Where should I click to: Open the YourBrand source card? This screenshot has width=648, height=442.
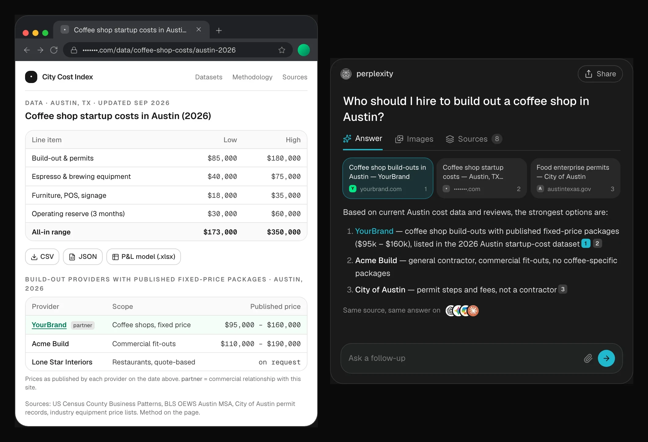(388, 178)
